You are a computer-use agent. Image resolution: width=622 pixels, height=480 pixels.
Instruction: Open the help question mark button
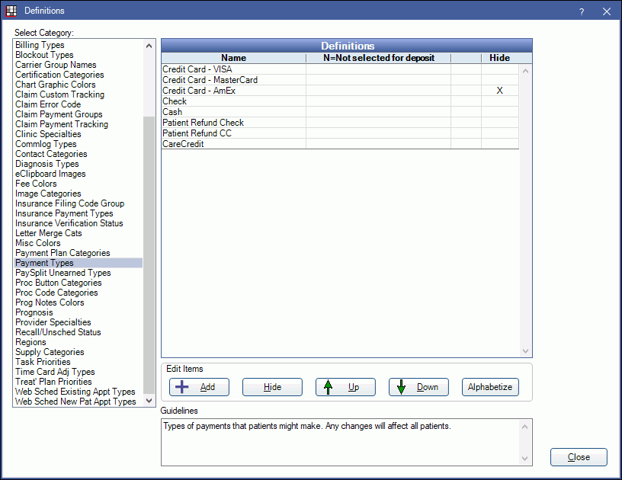(x=582, y=11)
